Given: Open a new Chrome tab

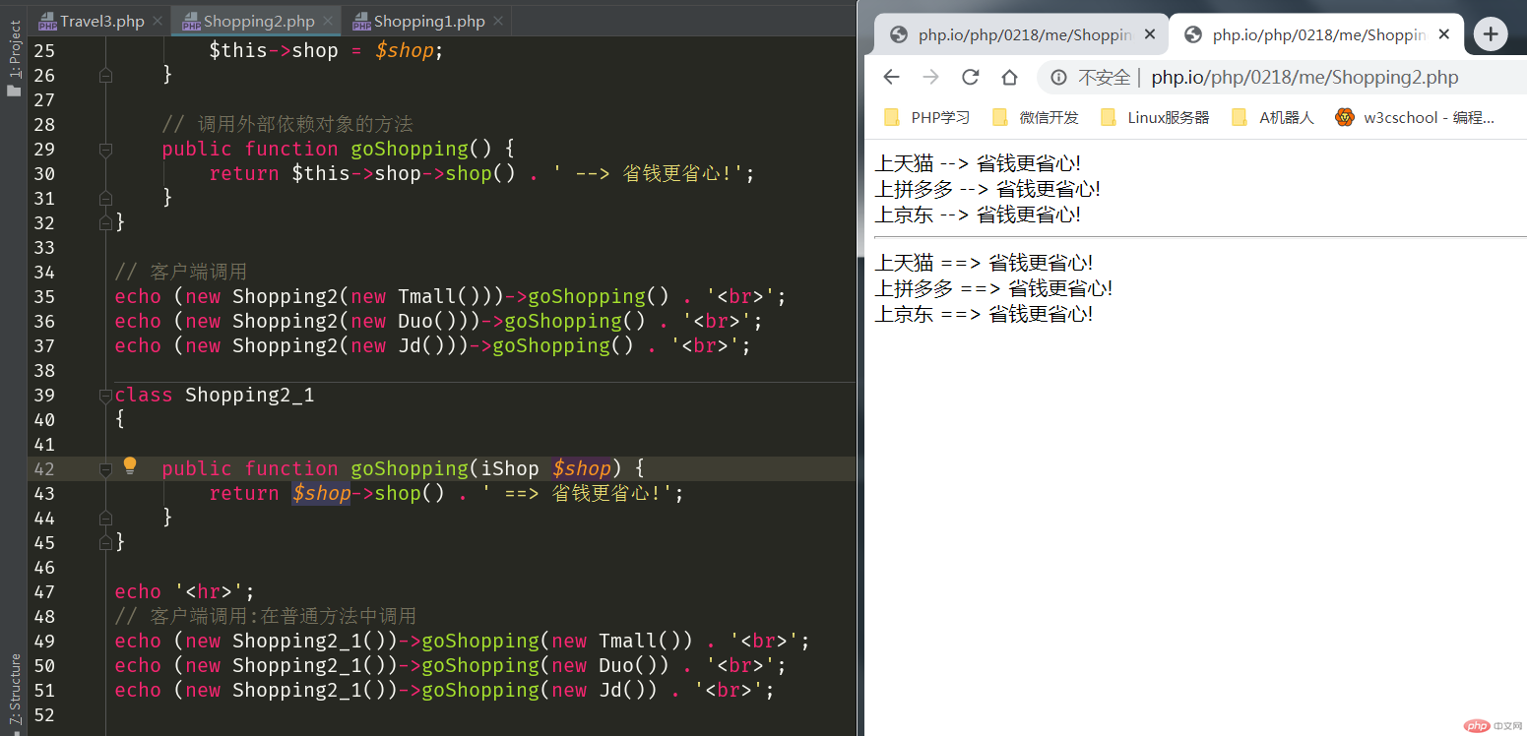Looking at the screenshot, I should pos(1491,34).
